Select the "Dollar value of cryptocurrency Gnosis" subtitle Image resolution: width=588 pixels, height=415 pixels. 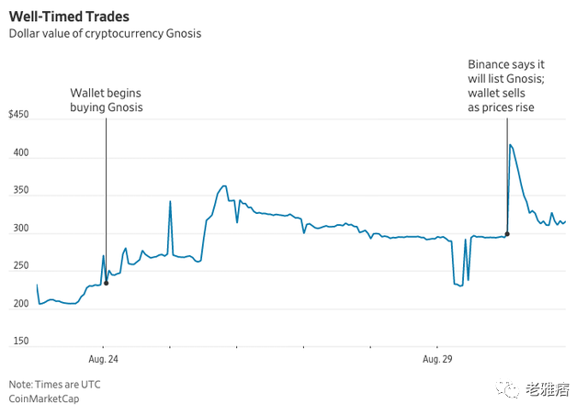tap(105, 34)
